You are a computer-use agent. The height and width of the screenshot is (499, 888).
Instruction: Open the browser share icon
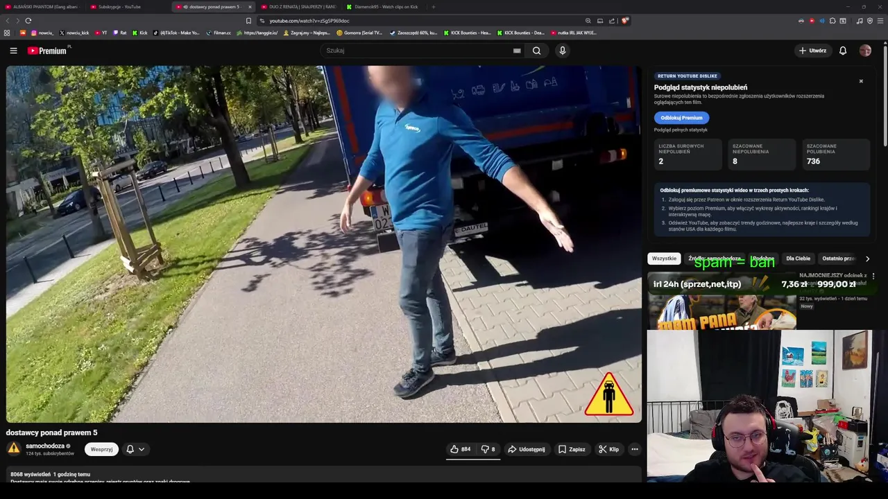tap(612, 21)
